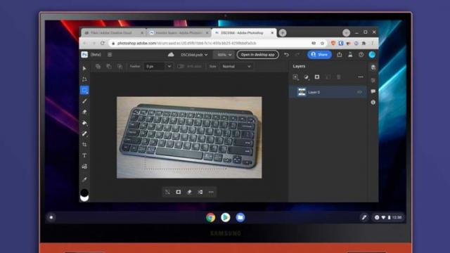Open Layers panel more options ellipsis
Viewport: 450px width, 253px height.
click(361, 77)
